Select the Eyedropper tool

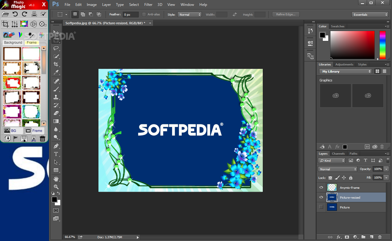(56, 73)
